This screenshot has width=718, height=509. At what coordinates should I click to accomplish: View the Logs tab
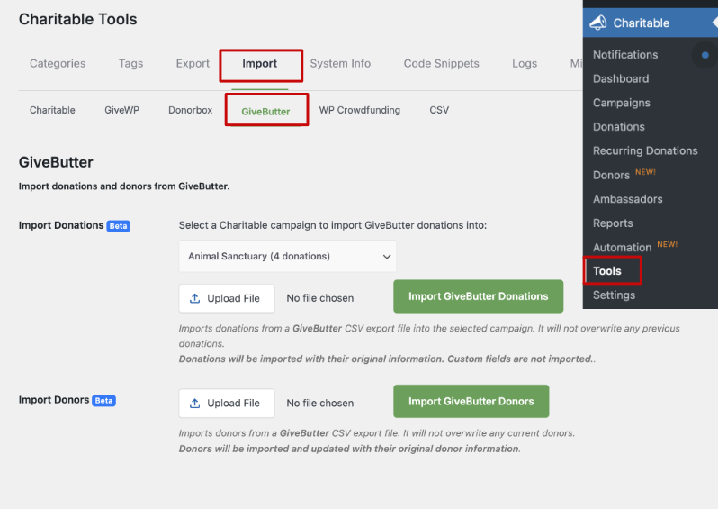[525, 63]
